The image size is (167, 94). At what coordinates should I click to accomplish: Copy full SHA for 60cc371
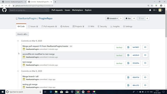tap(128, 85)
